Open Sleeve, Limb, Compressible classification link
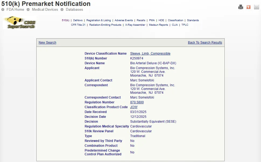This screenshot has width=261, height=162. click(150, 54)
